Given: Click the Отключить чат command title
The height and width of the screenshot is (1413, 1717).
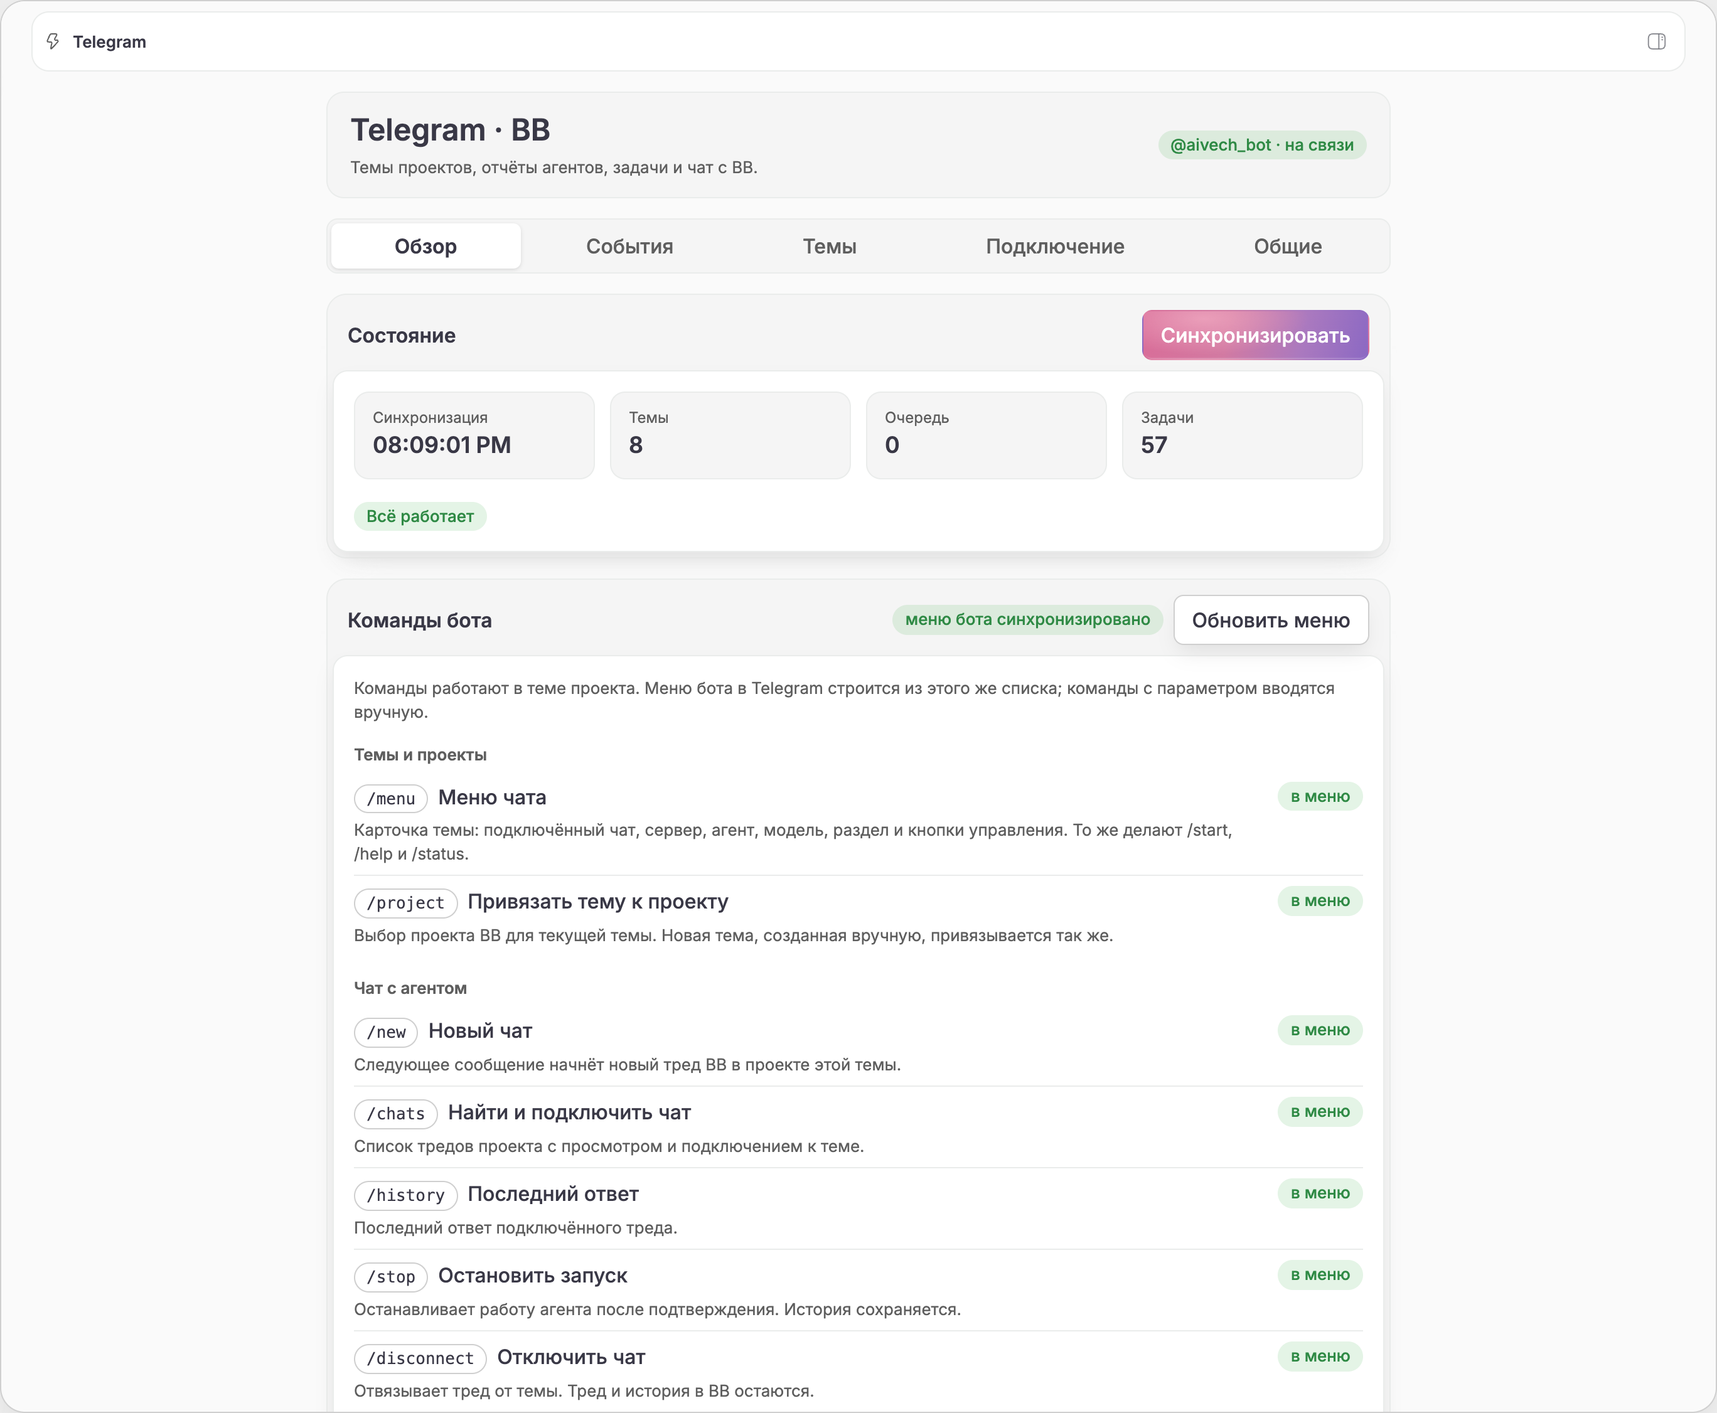Looking at the screenshot, I should pyautogui.click(x=570, y=1357).
